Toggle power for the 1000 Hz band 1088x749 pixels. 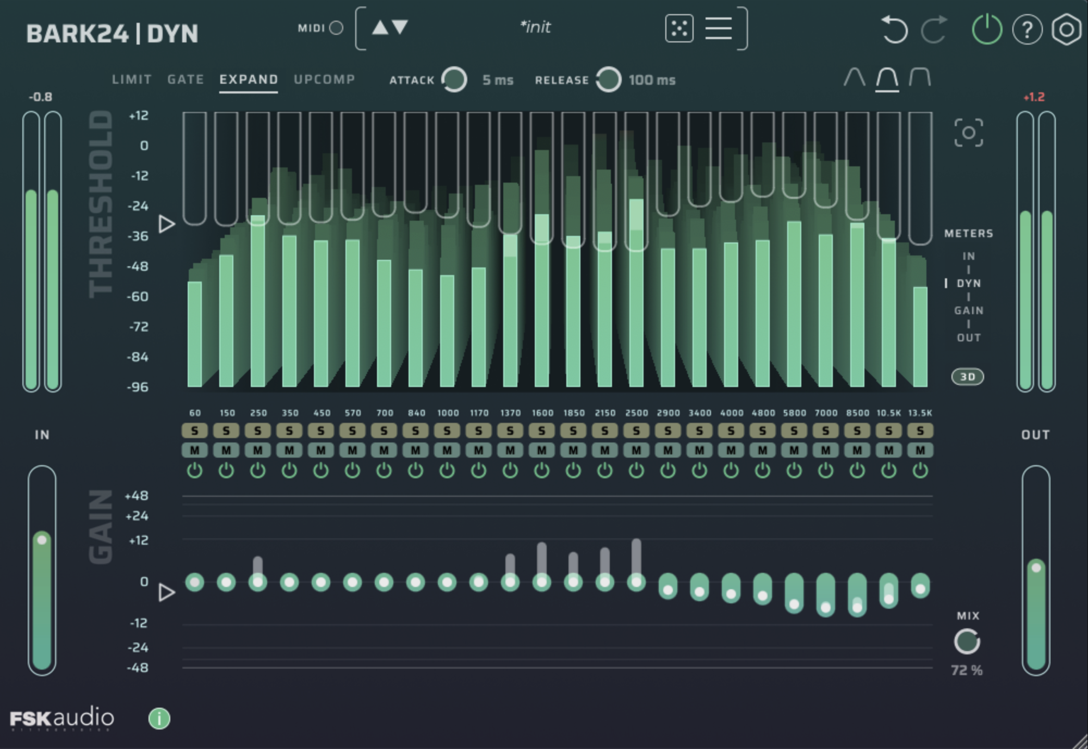tap(447, 471)
